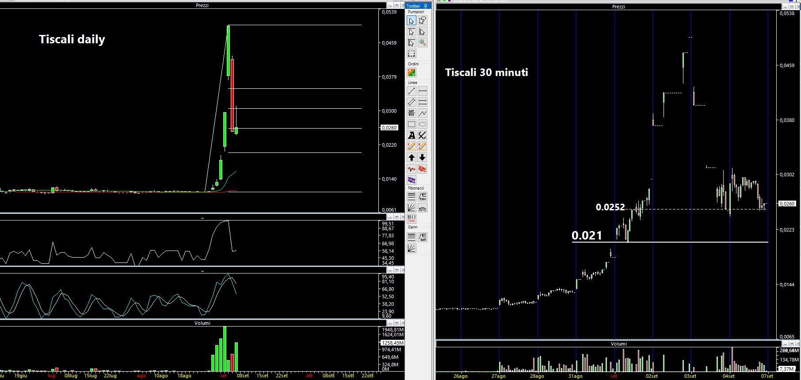Select the crosshair pointer tool
Screen dimensions: 801x380
click(412, 43)
